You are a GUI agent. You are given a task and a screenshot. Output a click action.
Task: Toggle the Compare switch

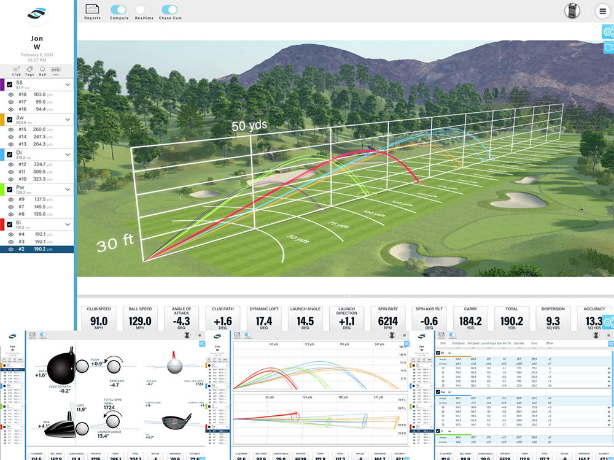click(119, 10)
